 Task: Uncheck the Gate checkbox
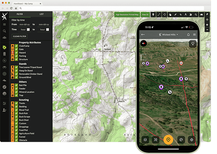16,49
